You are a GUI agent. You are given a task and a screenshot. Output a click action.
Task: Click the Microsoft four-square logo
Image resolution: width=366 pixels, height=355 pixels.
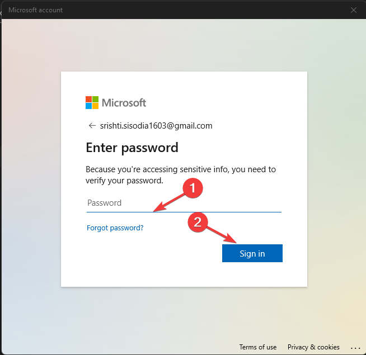92,103
